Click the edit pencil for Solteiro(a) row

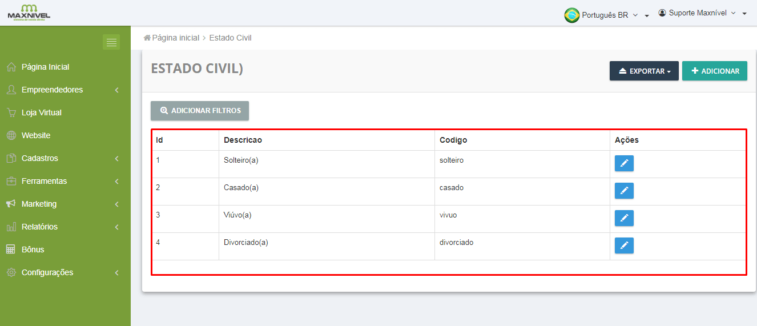pyautogui.click(x=624, y=163)
